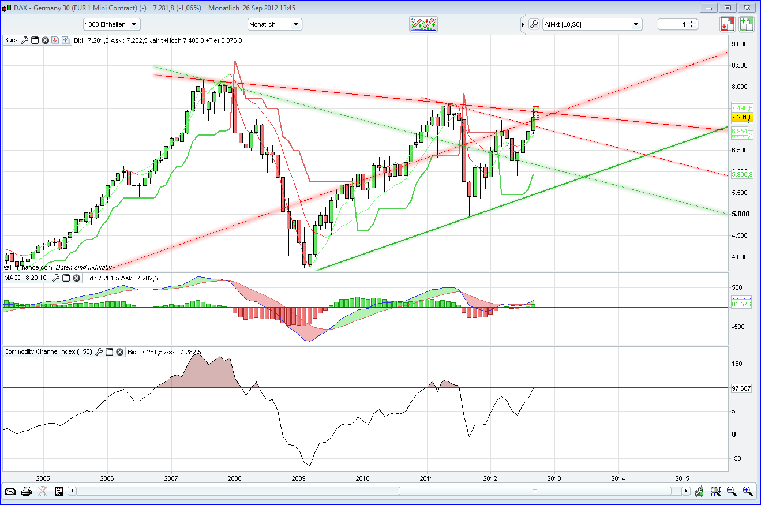Click the print icon in the status bar

[26, 491]
